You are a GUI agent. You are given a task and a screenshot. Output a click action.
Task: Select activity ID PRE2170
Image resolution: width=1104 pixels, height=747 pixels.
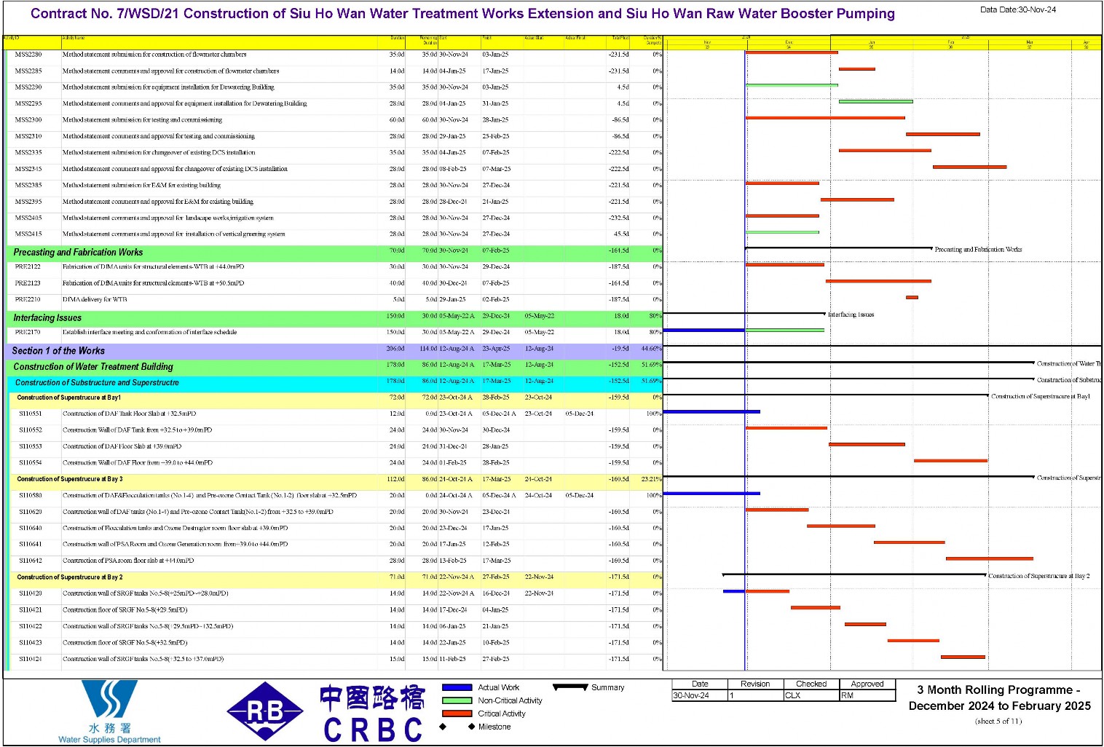pyautogui.click(x=28, y=333)
